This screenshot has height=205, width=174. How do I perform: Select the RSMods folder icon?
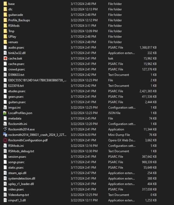point(5,25)
